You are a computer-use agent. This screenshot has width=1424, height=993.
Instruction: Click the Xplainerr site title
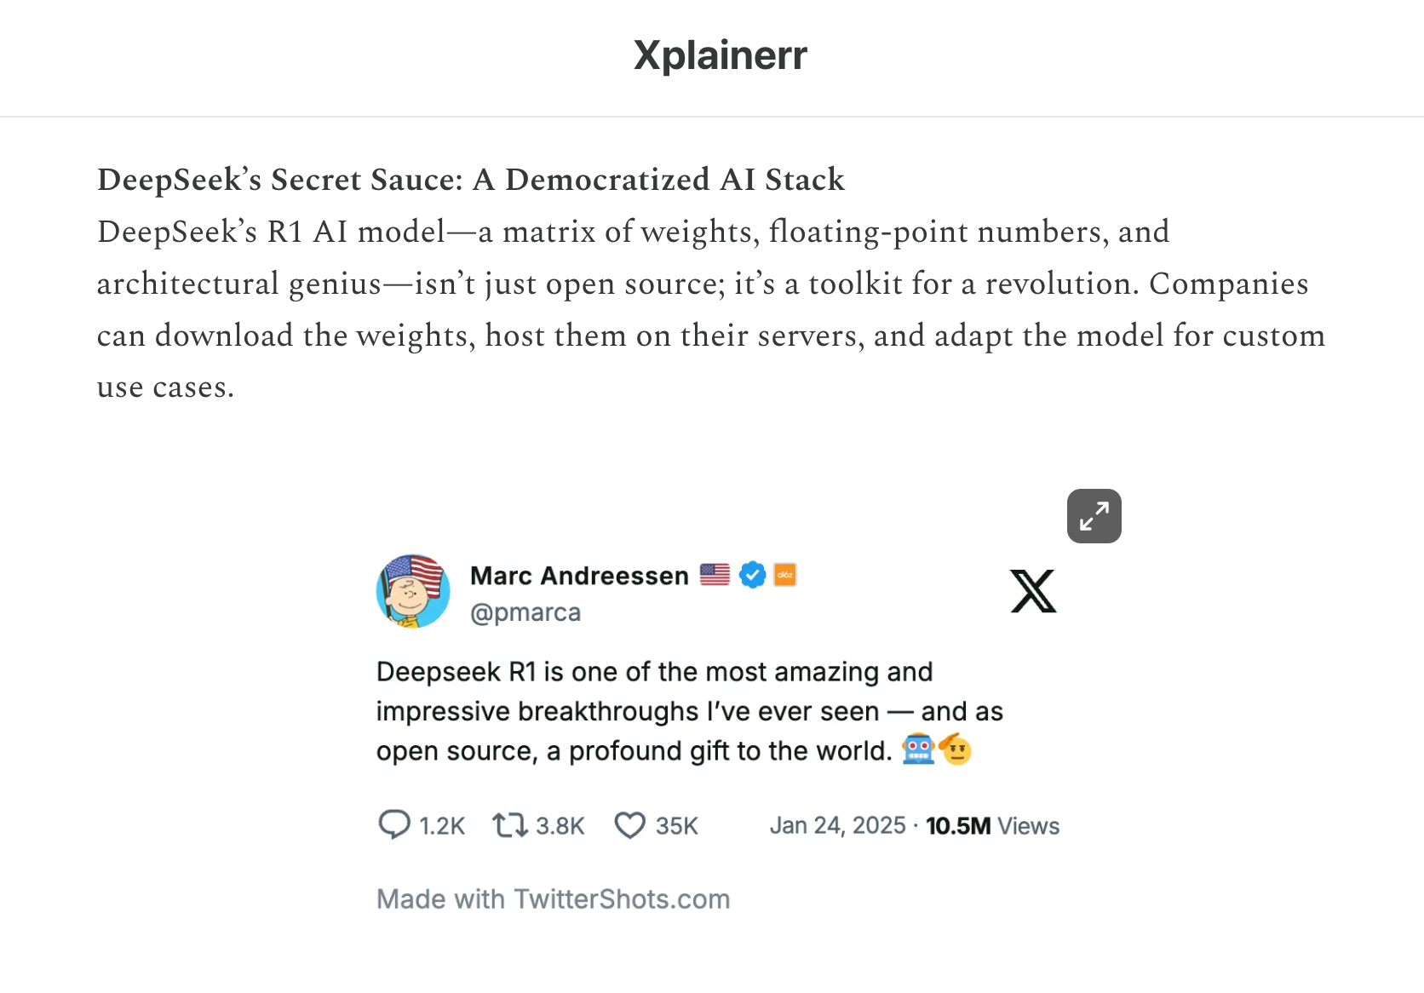(x=719, y=54)
